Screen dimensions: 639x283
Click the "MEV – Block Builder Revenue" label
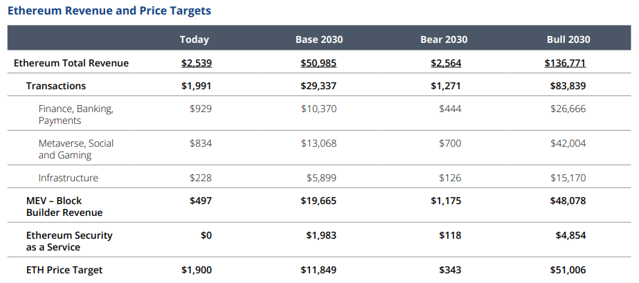(x=64, y=206)
